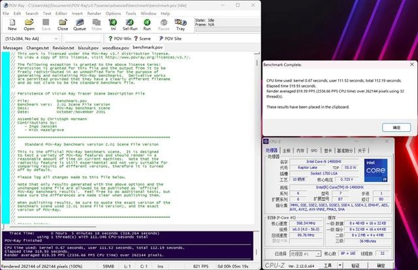
Task: Switch to the CPU-Z 显卡 tab
Action: click(328, 151)
